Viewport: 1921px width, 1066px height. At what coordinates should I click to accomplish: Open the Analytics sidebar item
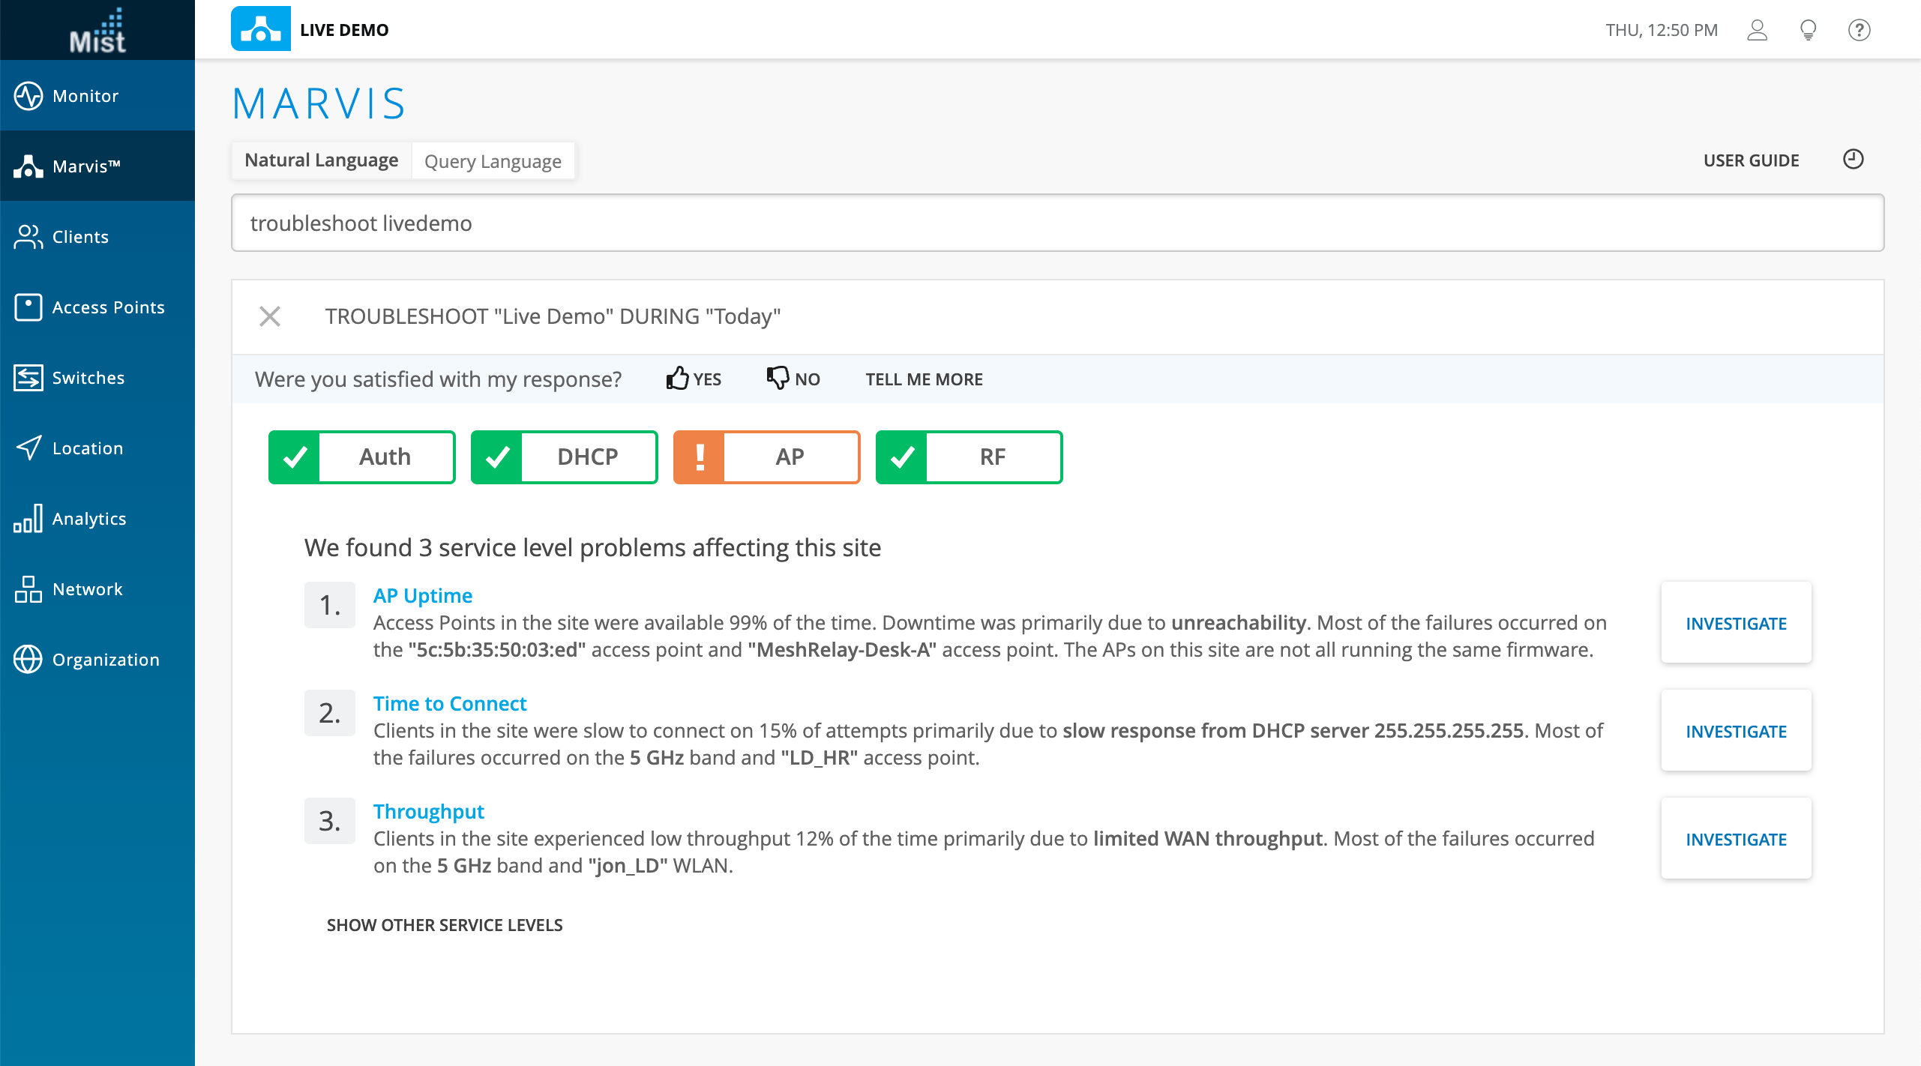[x=88, y=519]
